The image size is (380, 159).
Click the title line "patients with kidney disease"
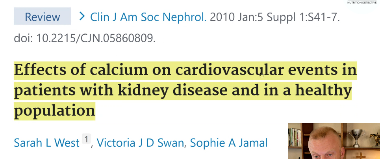pos(118,91)
